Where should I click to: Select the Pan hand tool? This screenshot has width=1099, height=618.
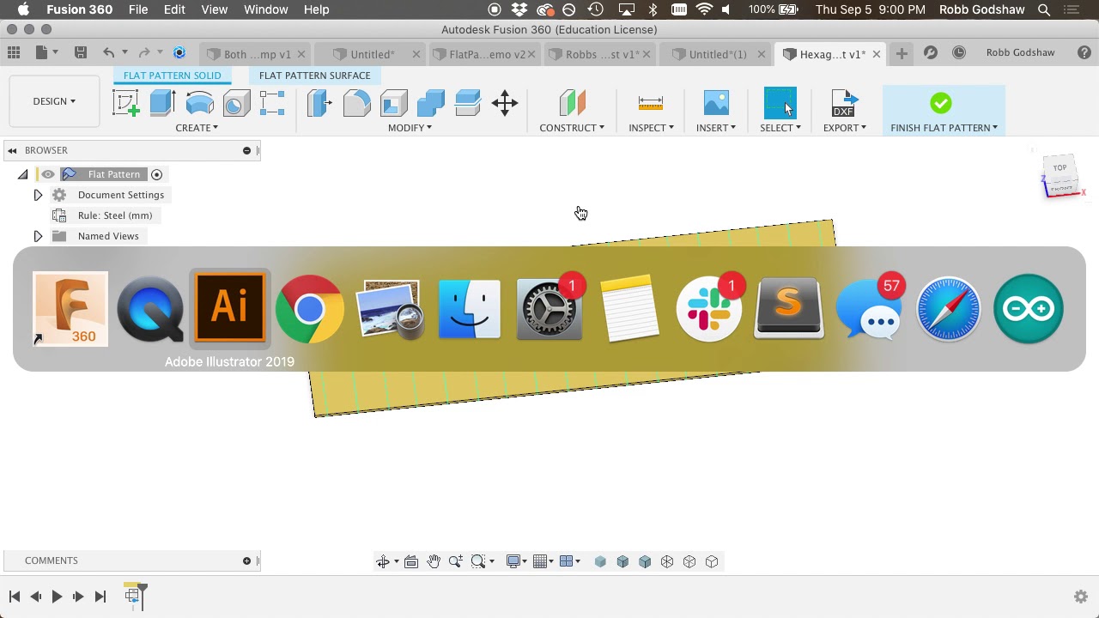pos(434,561)
